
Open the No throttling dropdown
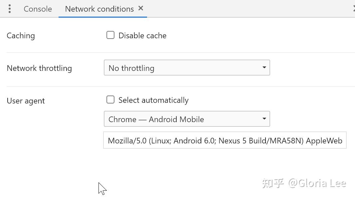(x=187, y=68)
